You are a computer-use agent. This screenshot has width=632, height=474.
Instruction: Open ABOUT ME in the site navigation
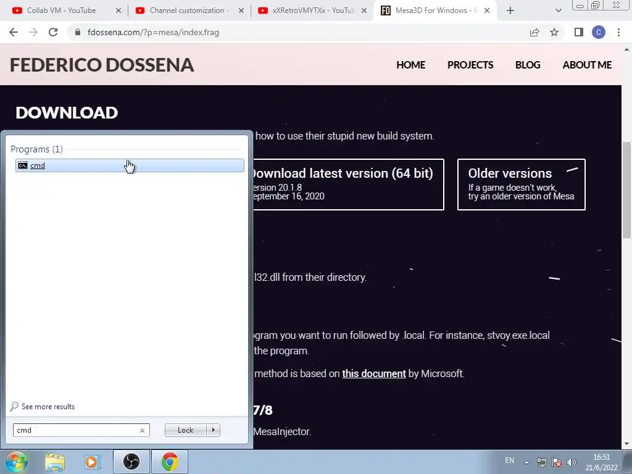pyautogui.click(x=588, y=65)
